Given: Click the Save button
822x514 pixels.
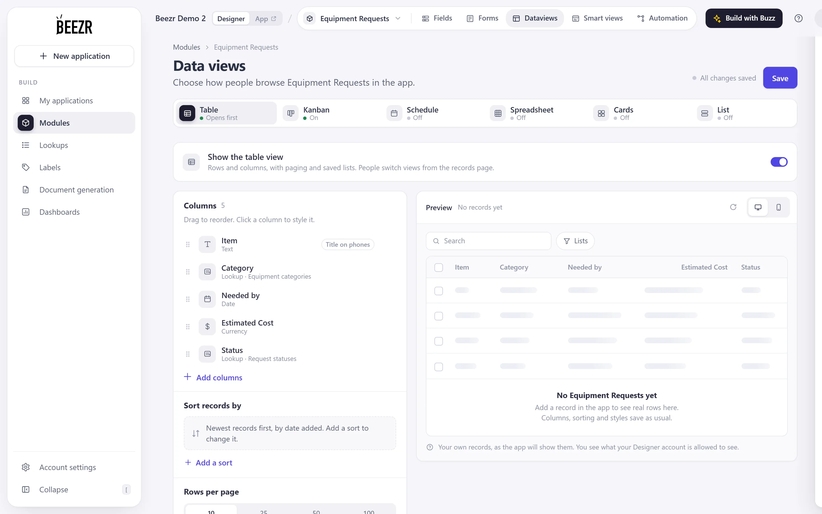Looking at the screenshot, I should point(780,78).
